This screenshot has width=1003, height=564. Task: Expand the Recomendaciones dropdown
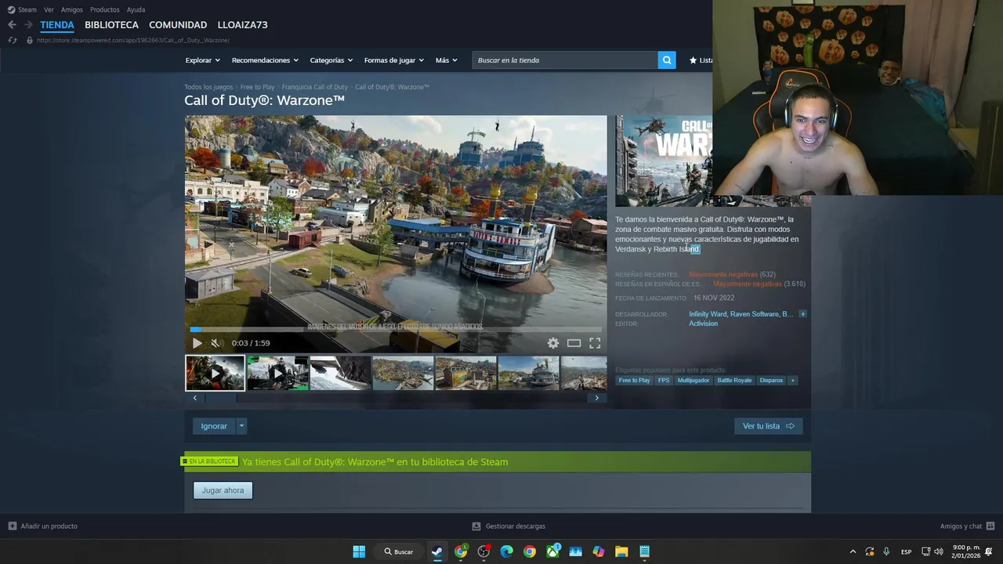[265, 60]
